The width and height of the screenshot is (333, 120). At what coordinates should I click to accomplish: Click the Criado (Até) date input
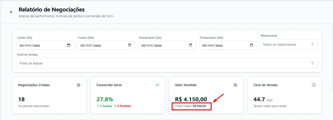[106, 45]
